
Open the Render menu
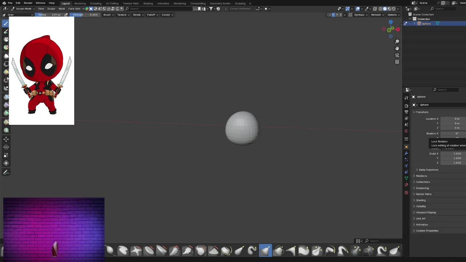click(x=28, y=3)
